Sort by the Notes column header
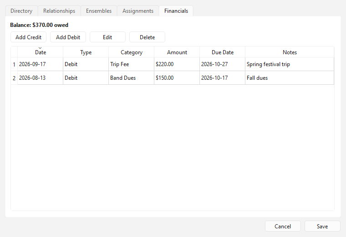The height and width of the screenshot is (237, 346). pyautogui.click(x=290, y=52)
